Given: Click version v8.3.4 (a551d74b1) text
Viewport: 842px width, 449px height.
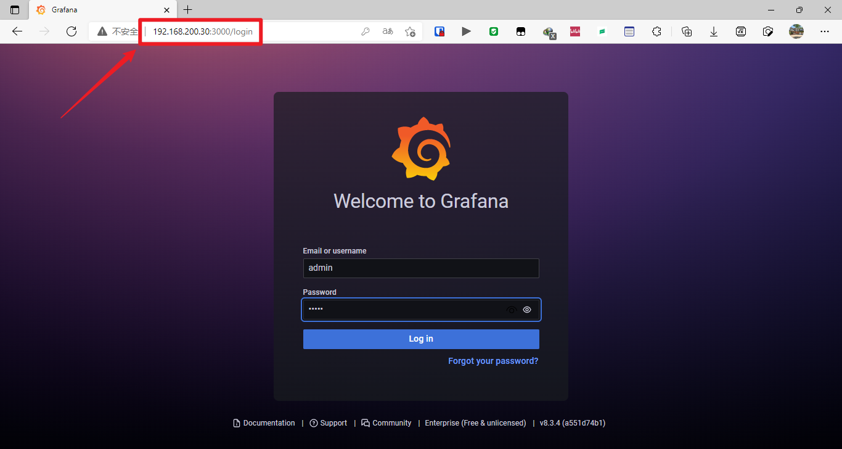Looking at the screenshot, I should pyautogui.click(x=573, y=423).
